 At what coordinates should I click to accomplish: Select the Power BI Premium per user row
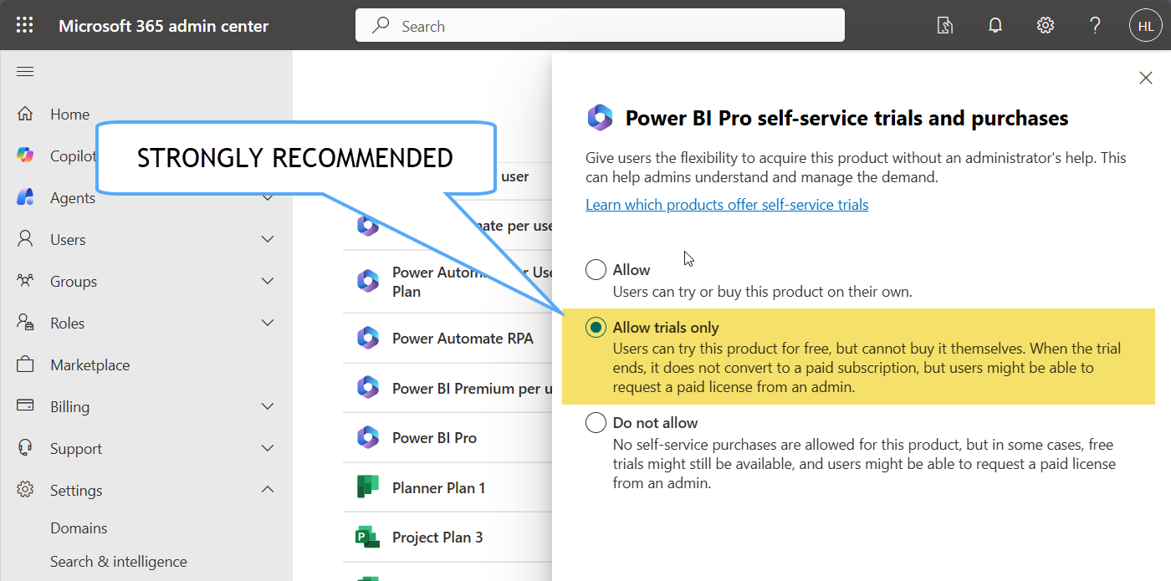[x=447, y=388]
